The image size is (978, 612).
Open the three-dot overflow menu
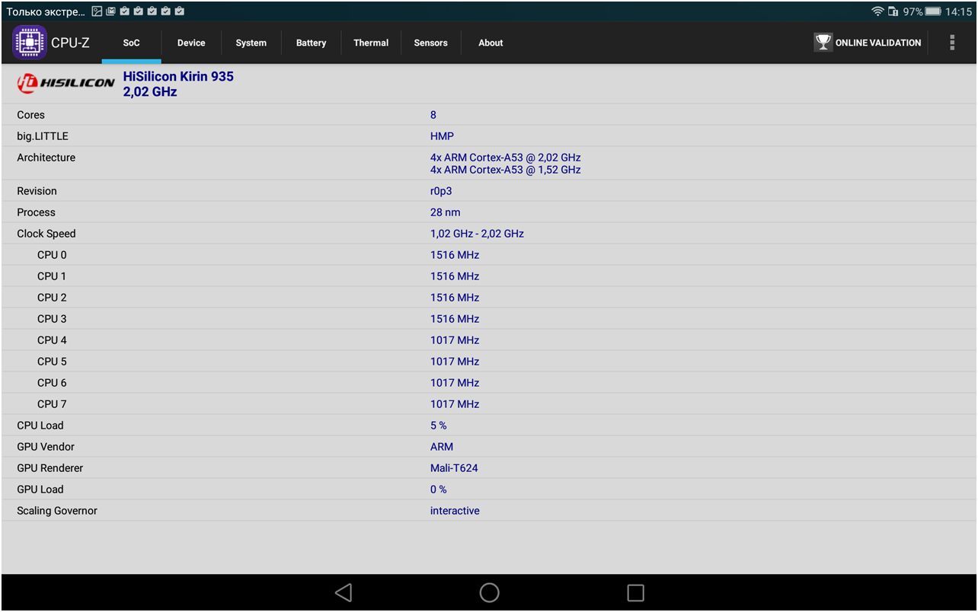click(951, 43)
